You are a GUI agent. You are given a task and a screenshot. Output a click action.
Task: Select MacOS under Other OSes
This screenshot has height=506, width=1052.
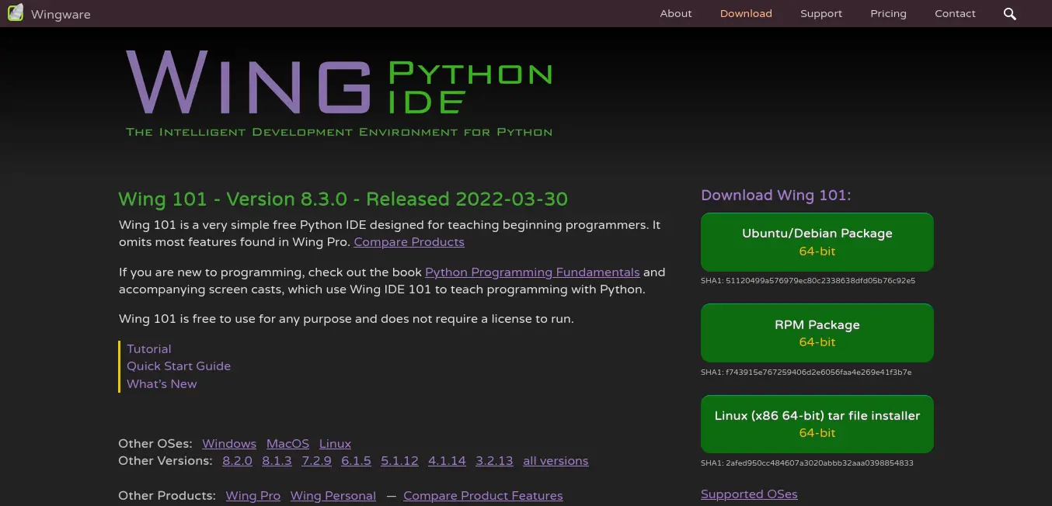(287, 444)
